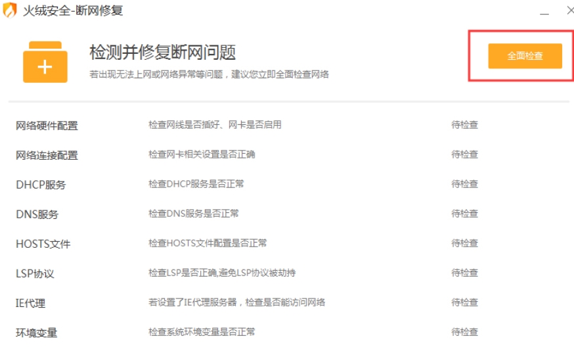Select the 网络硬件配置 row label
The image size is (574, 353).
[x=47, y=126]
